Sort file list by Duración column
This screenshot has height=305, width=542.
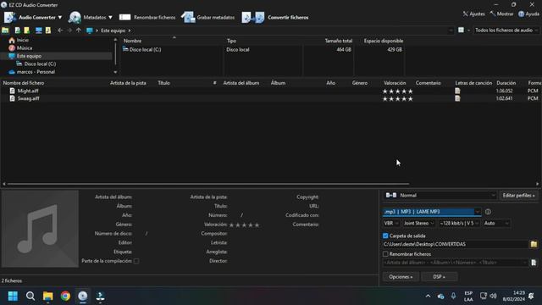point(506,83)
